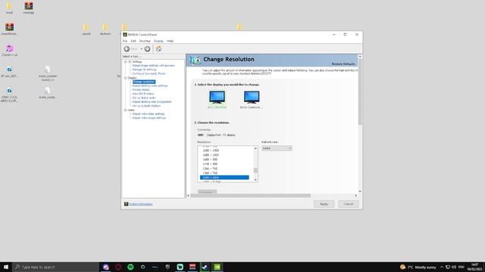Open Configure Surround, PhysX
Screen dimensions: 485x272
(149, 73)
